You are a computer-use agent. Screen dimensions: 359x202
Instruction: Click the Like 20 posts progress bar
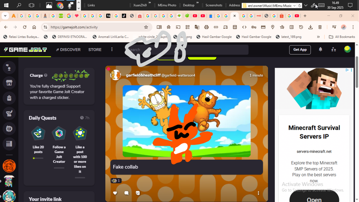click(x=38, y=158)
